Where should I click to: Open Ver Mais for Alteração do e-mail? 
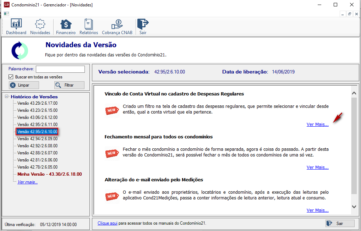[x=317, y=210]
